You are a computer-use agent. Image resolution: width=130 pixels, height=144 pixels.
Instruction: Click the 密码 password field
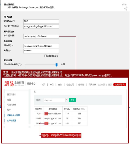(x=41, y=51)
